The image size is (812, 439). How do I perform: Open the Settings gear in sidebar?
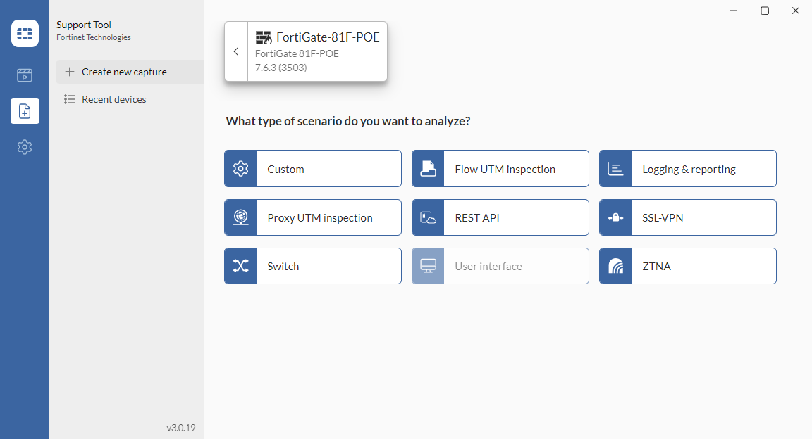pyautogui.click(x=25, y=147)
